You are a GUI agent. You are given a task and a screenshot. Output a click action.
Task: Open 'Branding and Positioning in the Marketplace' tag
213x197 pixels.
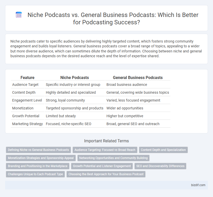coord(38,166)
